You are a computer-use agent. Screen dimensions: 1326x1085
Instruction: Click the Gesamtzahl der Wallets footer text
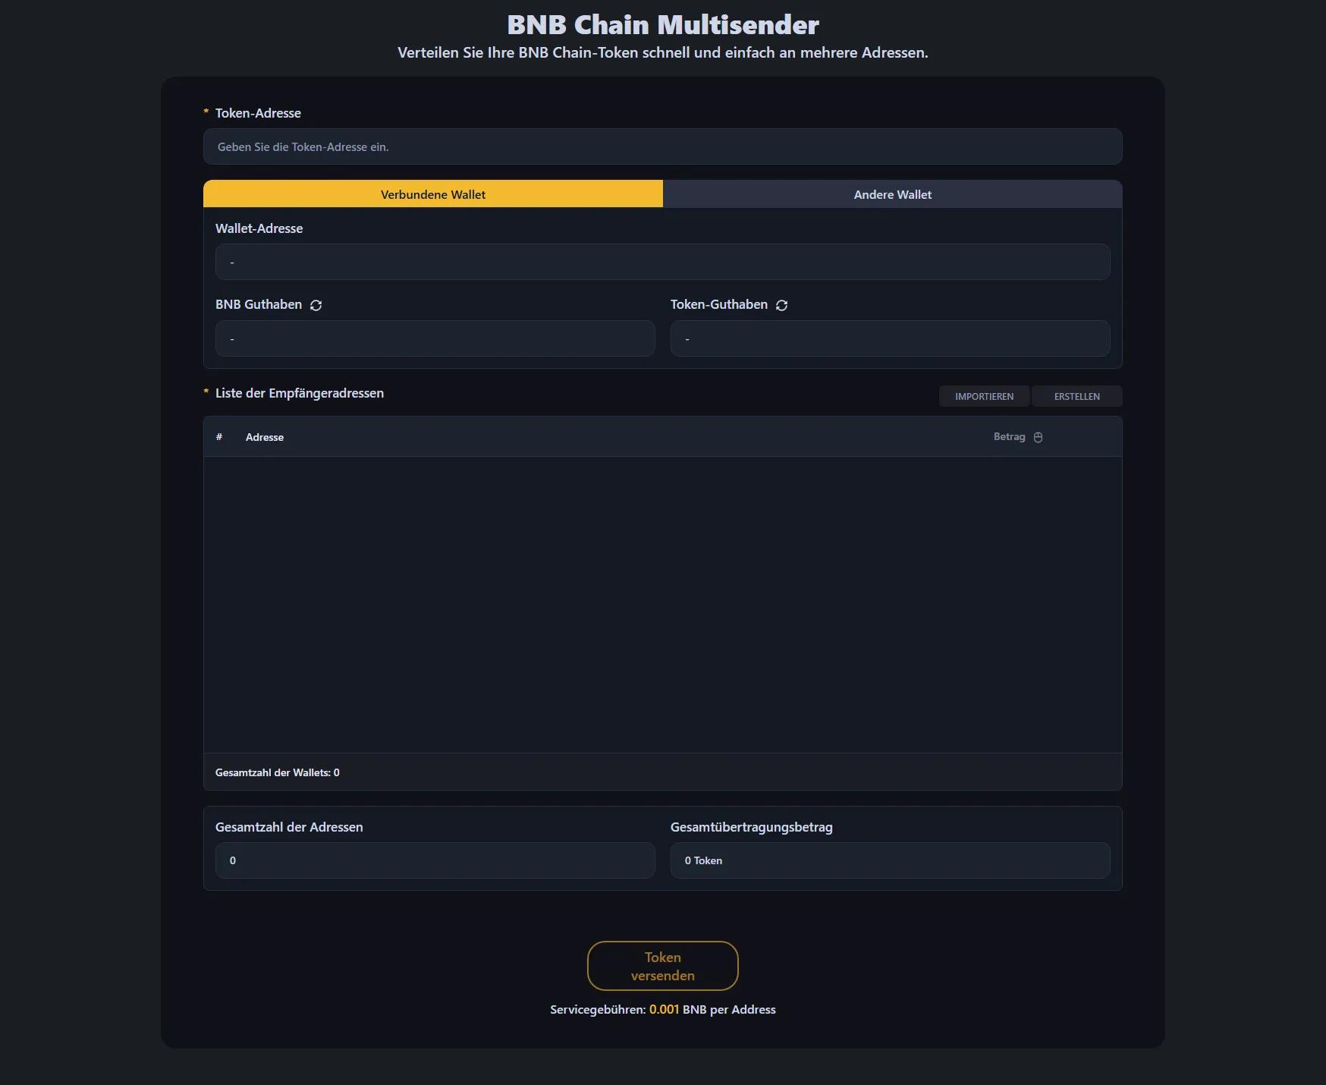(x=278, y=772)
